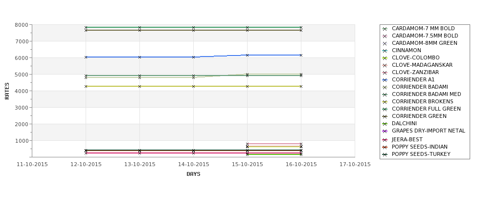
Task: Click the POPPY SEEDS-INDIAN legend marker
Action: tap(385, 147)
